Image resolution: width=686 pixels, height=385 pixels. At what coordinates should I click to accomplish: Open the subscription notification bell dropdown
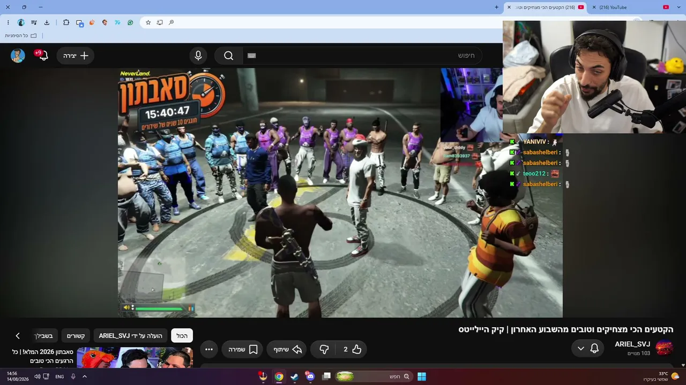coord(588,349)
